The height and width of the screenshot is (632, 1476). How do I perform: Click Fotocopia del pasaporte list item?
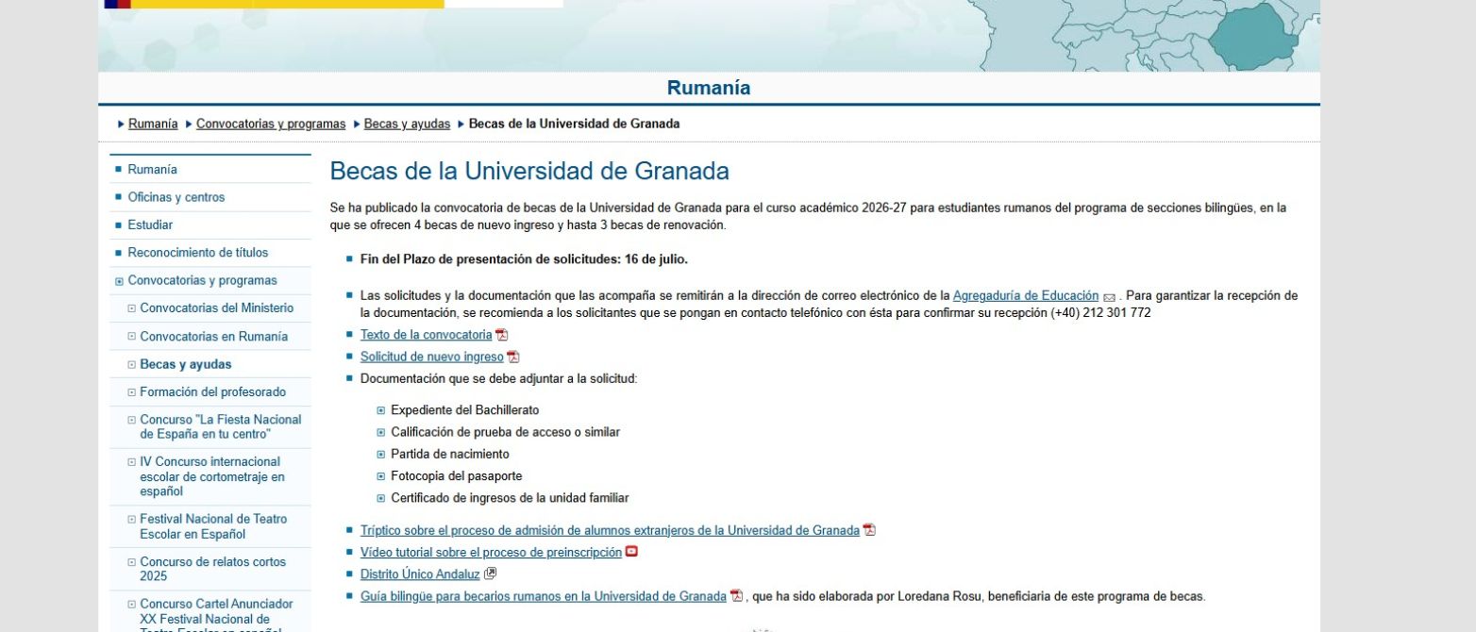[456, 476]
